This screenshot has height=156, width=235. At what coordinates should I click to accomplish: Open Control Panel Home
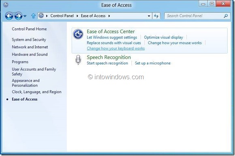[29, 29]
